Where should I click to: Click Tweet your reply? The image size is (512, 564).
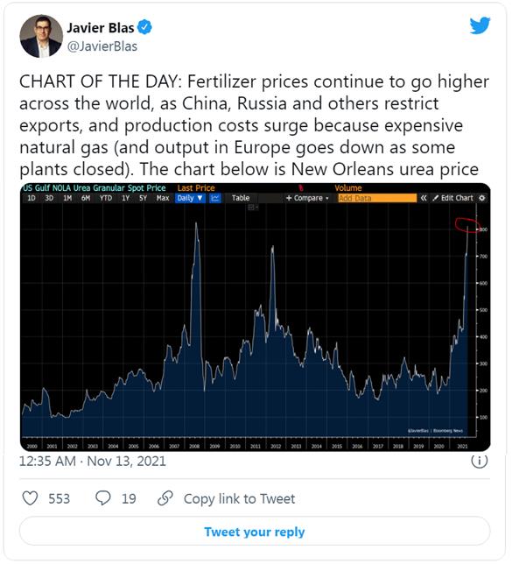click(x=255, y=532)
